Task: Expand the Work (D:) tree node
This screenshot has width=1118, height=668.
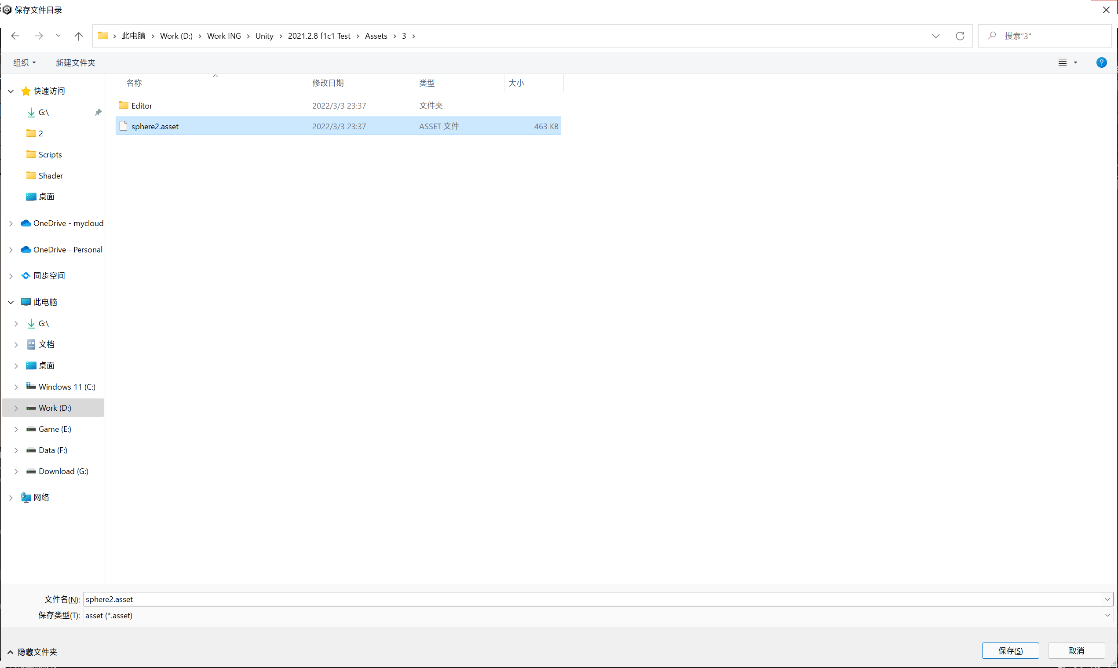Action: click(x=16, y=408)
